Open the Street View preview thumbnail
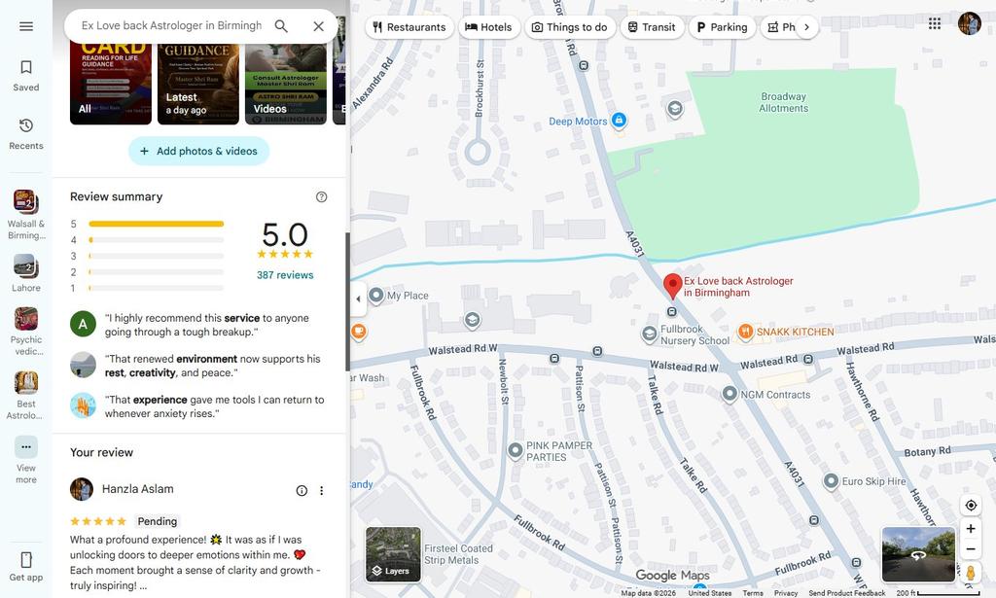 click(918, 554)
